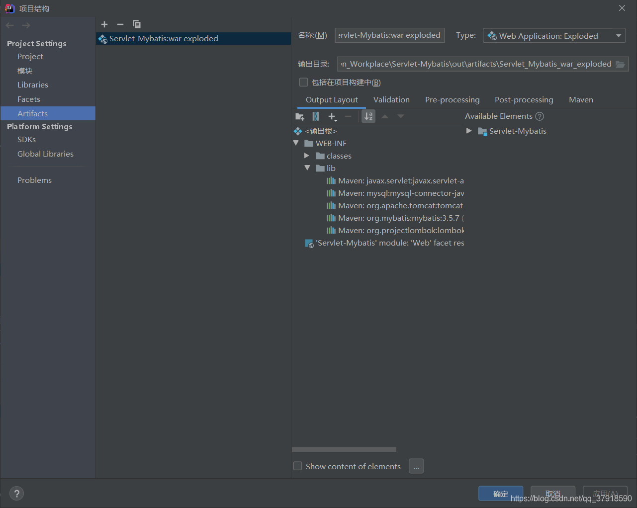This screenshot has width=637, height=508.
Task: Select Maven javax.servlet library entry
Action: pos(395,181)
